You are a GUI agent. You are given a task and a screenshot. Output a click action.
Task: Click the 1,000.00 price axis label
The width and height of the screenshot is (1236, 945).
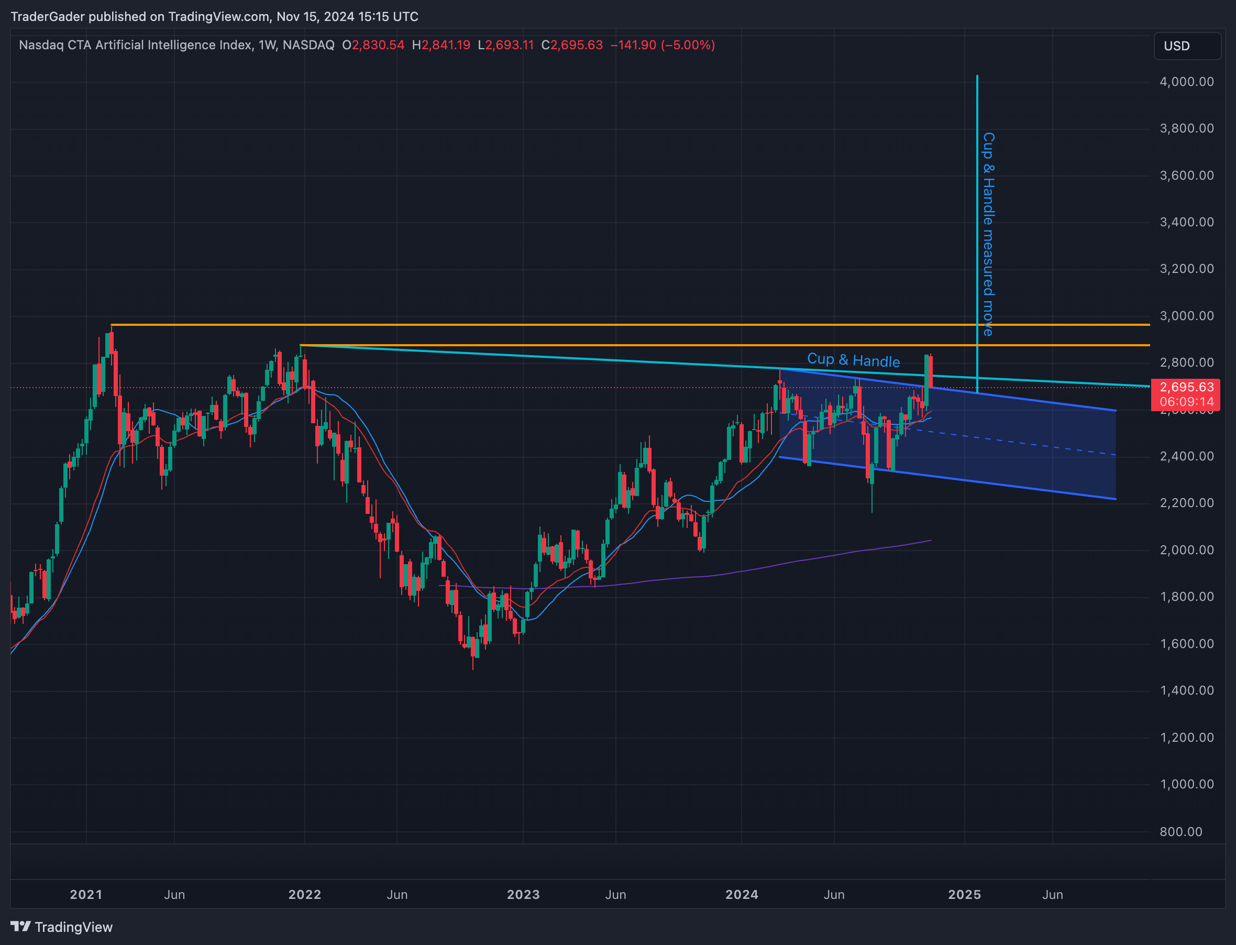tap(1187, 784)
